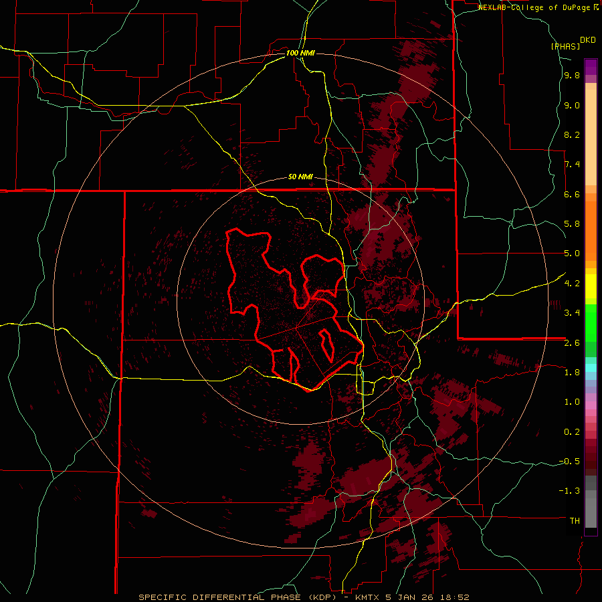Select the pink segment near the 1.0 value
The image size is (602, 602).
[x=591, y=405]
